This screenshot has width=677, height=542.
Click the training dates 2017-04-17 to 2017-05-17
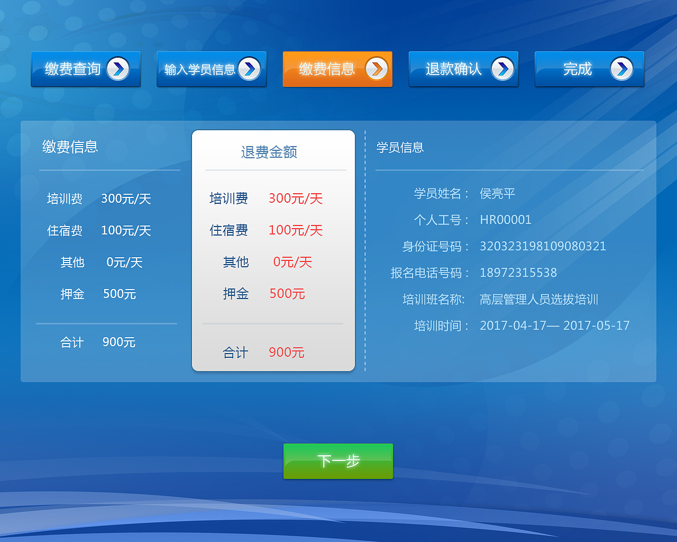[x=555, y=326]
